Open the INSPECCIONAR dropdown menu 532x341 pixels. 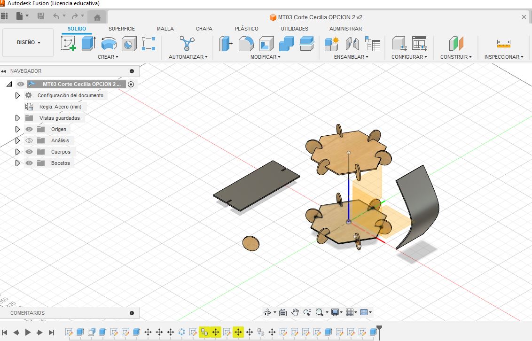click(504, 57)
